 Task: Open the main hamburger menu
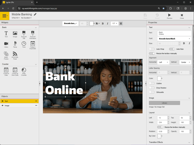5,16
